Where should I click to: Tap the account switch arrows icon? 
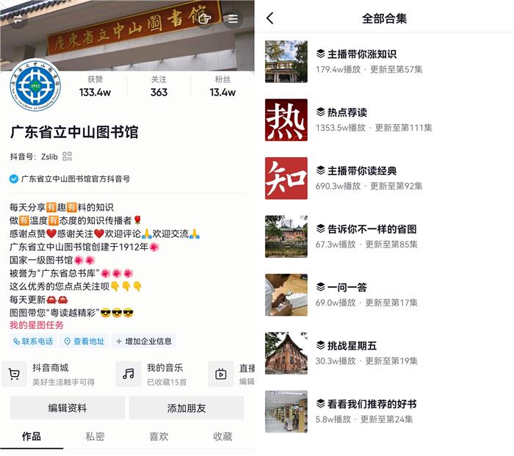click(x=18, y=18)
